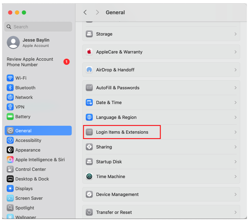The image size is (249, 222).
Task: Click the Transfer or Reset icon
Action: pyautogui.click(x=89, y=212)
